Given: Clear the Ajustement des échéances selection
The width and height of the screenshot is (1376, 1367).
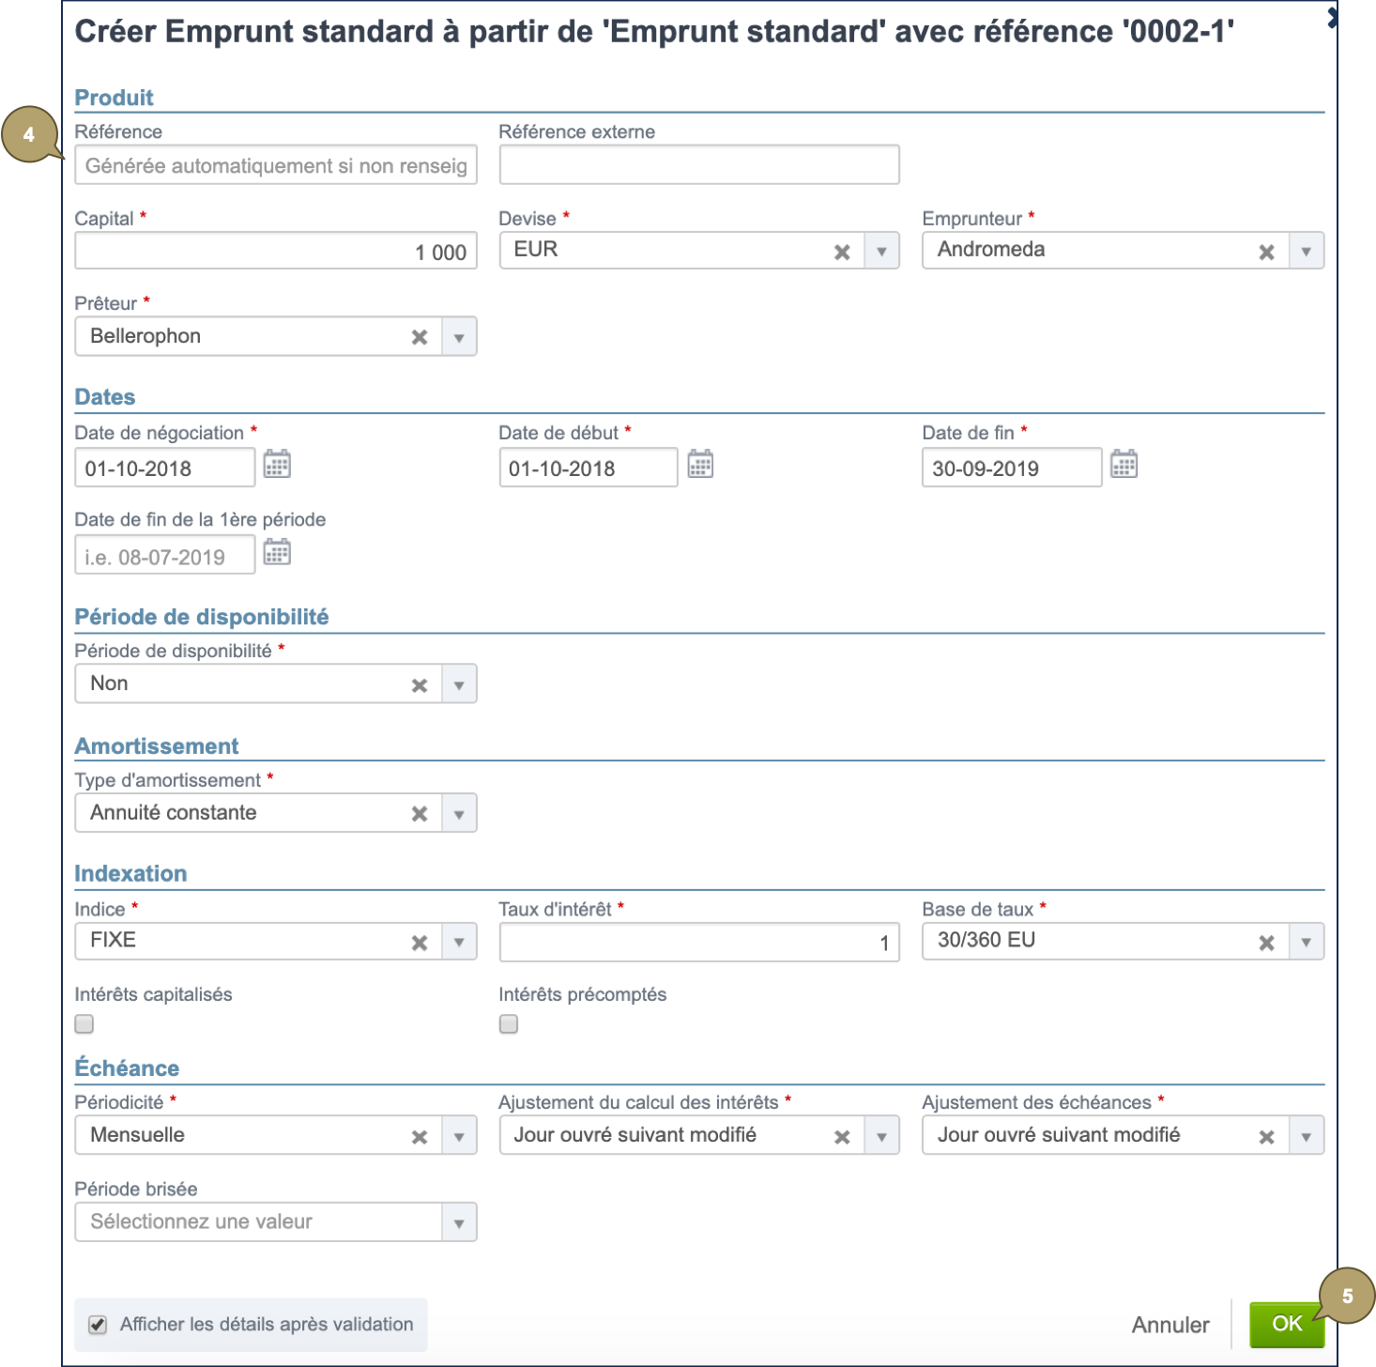Looking at the screenshot, I should (x=1265, y=1134).
